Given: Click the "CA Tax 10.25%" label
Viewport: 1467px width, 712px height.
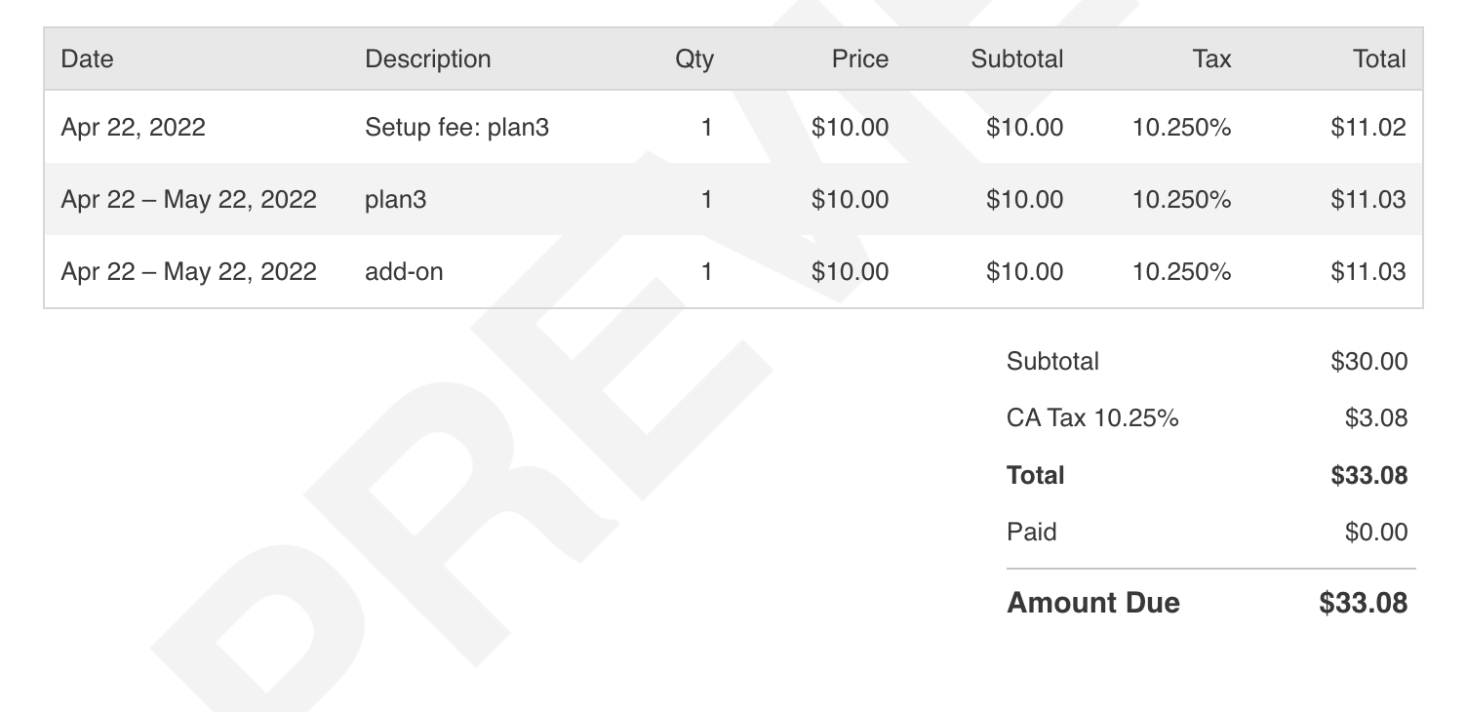Looking at the screenshot, I should (1092, 418).
